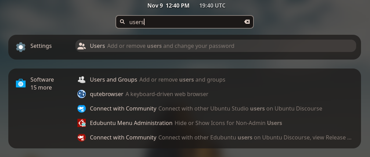The width and height of the screenshot is (370, 157).
Task: Click the Software provider label
Action: coord(42,80)
